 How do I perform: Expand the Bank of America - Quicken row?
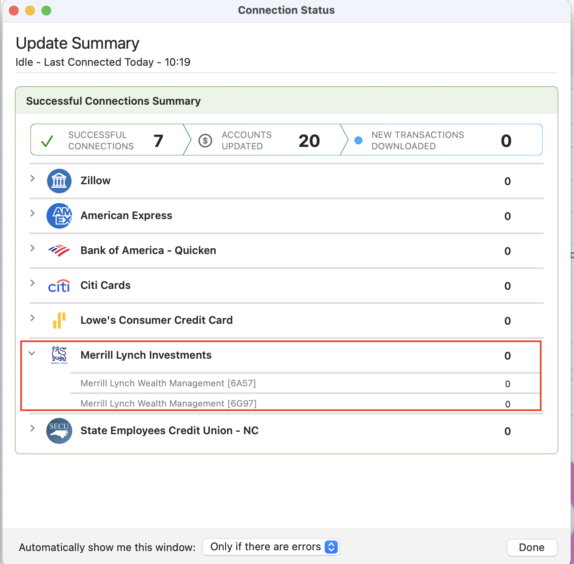32,248
